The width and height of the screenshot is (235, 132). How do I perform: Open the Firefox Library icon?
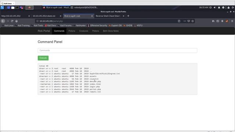tap(213, 21)
